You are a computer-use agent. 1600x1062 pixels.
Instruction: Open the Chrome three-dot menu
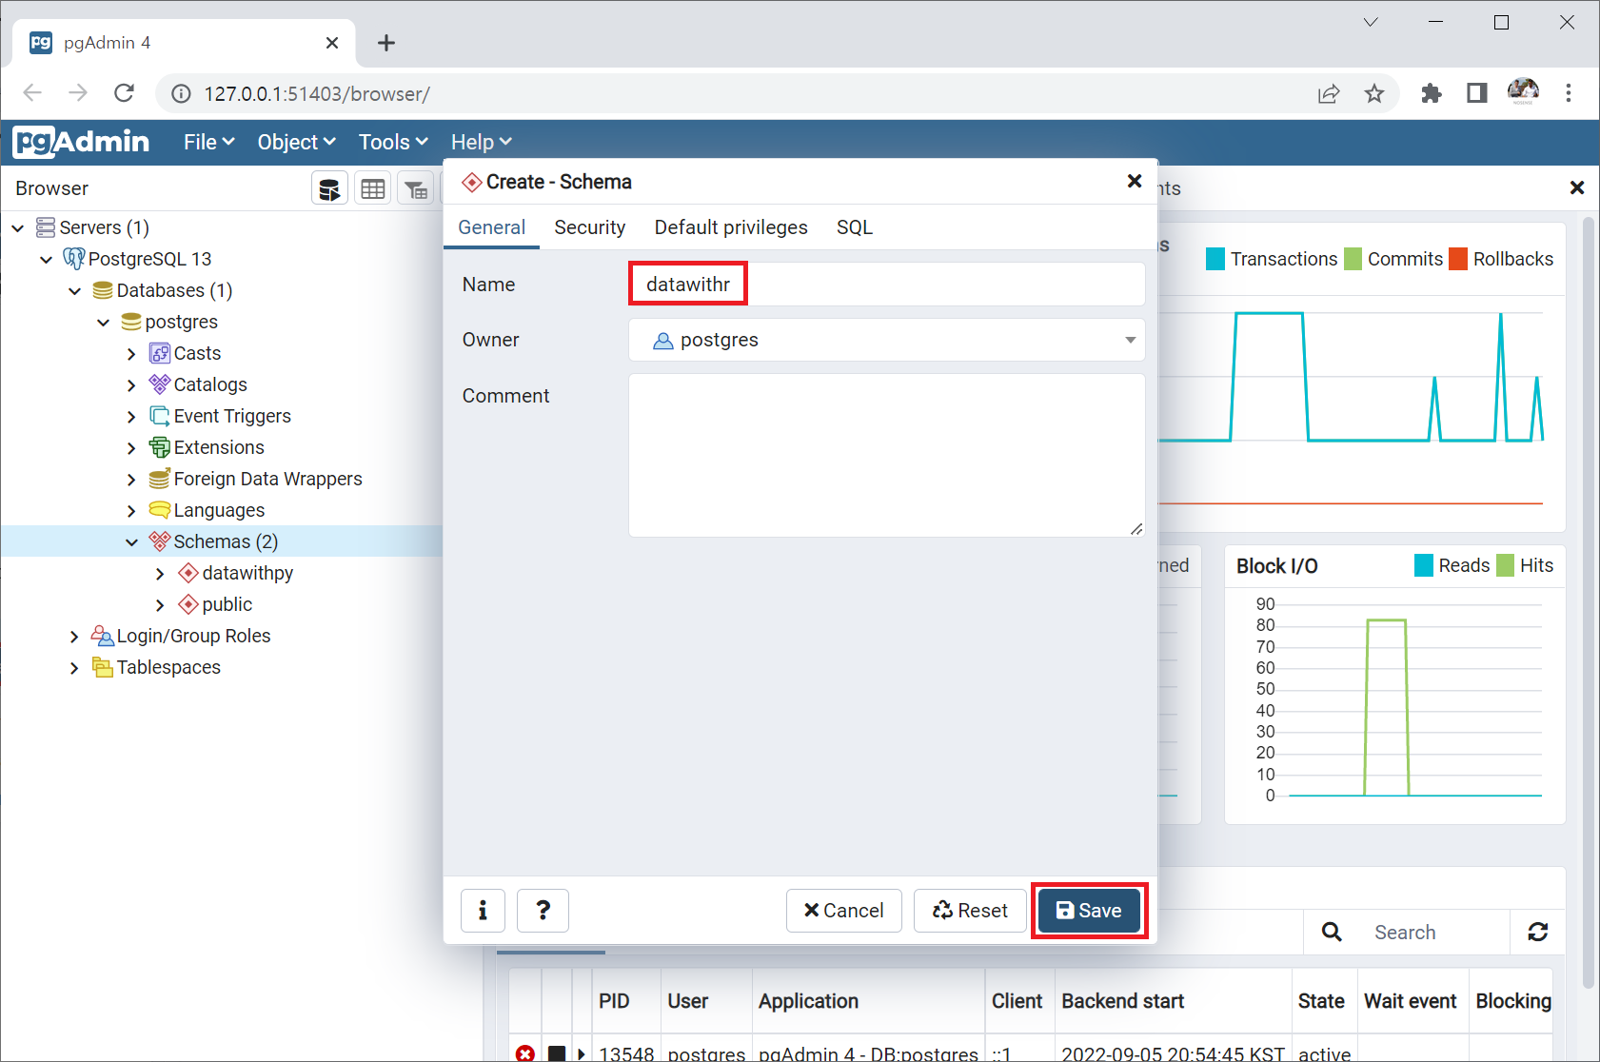point(1569,93)
